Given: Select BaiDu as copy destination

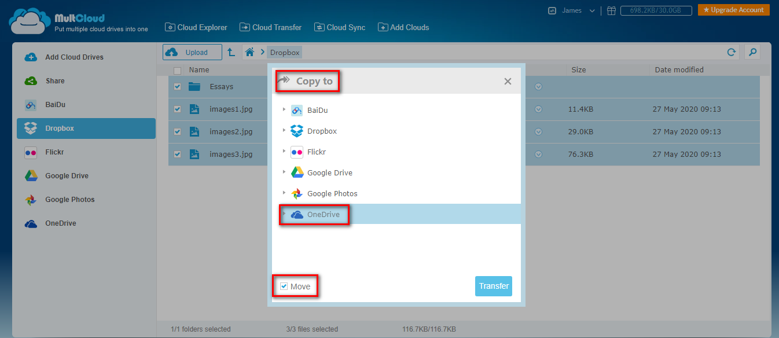Looking at the screenshot, I should coord(310,110).
